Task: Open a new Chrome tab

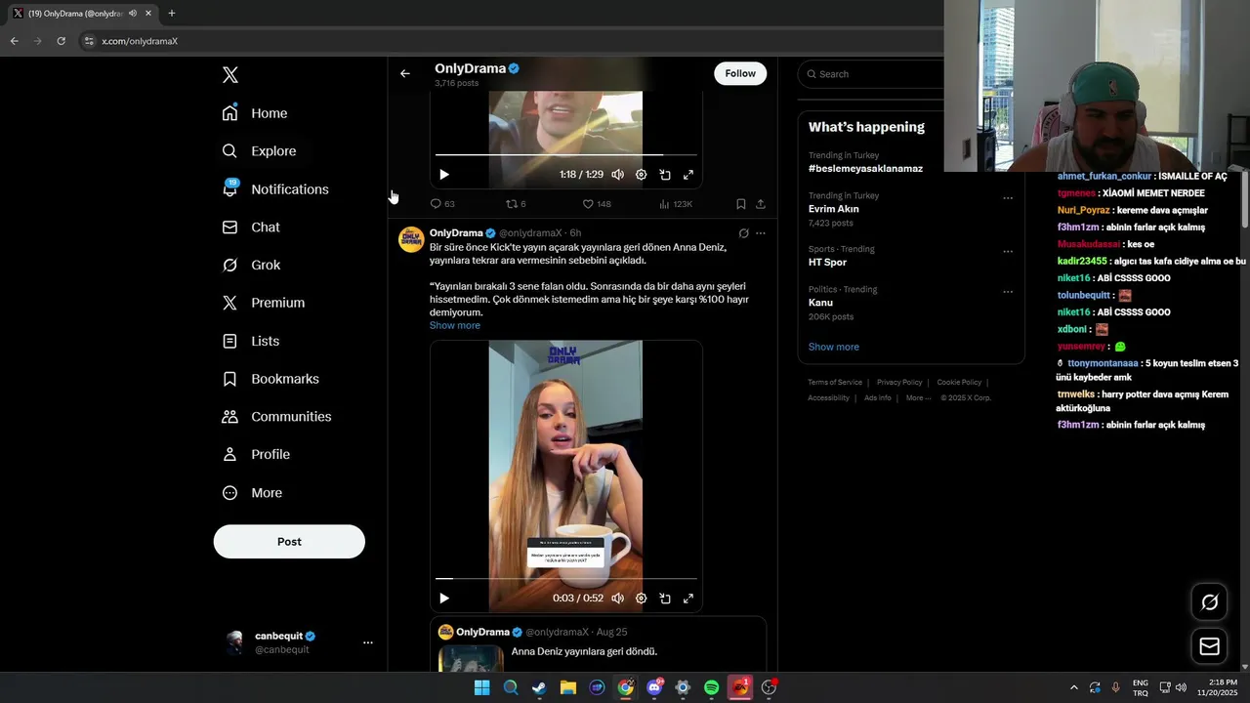Action: pyautogui.click(x=172, y=14)
